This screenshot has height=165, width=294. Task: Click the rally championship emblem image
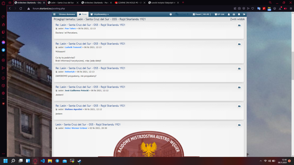(x=149, y=144)
